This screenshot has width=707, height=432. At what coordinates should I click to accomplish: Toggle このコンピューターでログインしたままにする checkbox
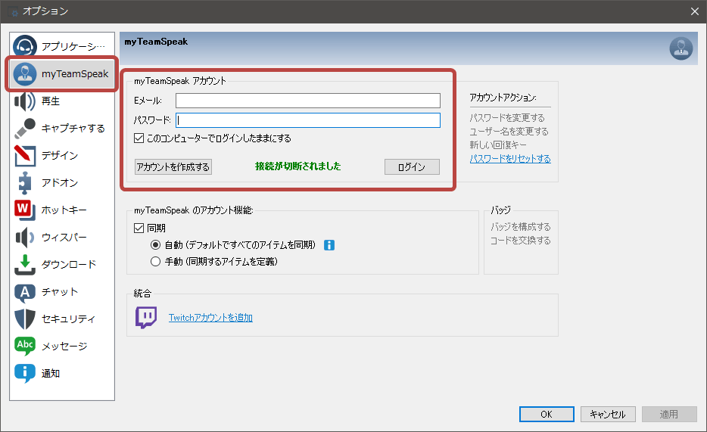click(139, 138)
